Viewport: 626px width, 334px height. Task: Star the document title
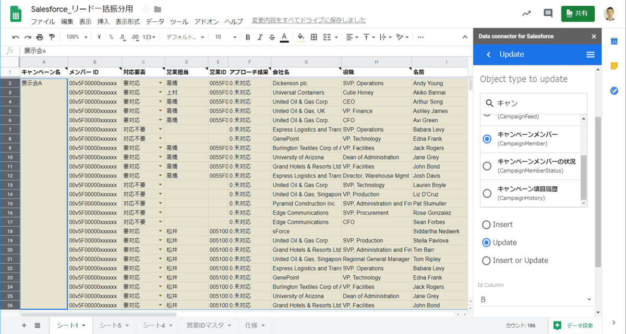coord(146,9)
